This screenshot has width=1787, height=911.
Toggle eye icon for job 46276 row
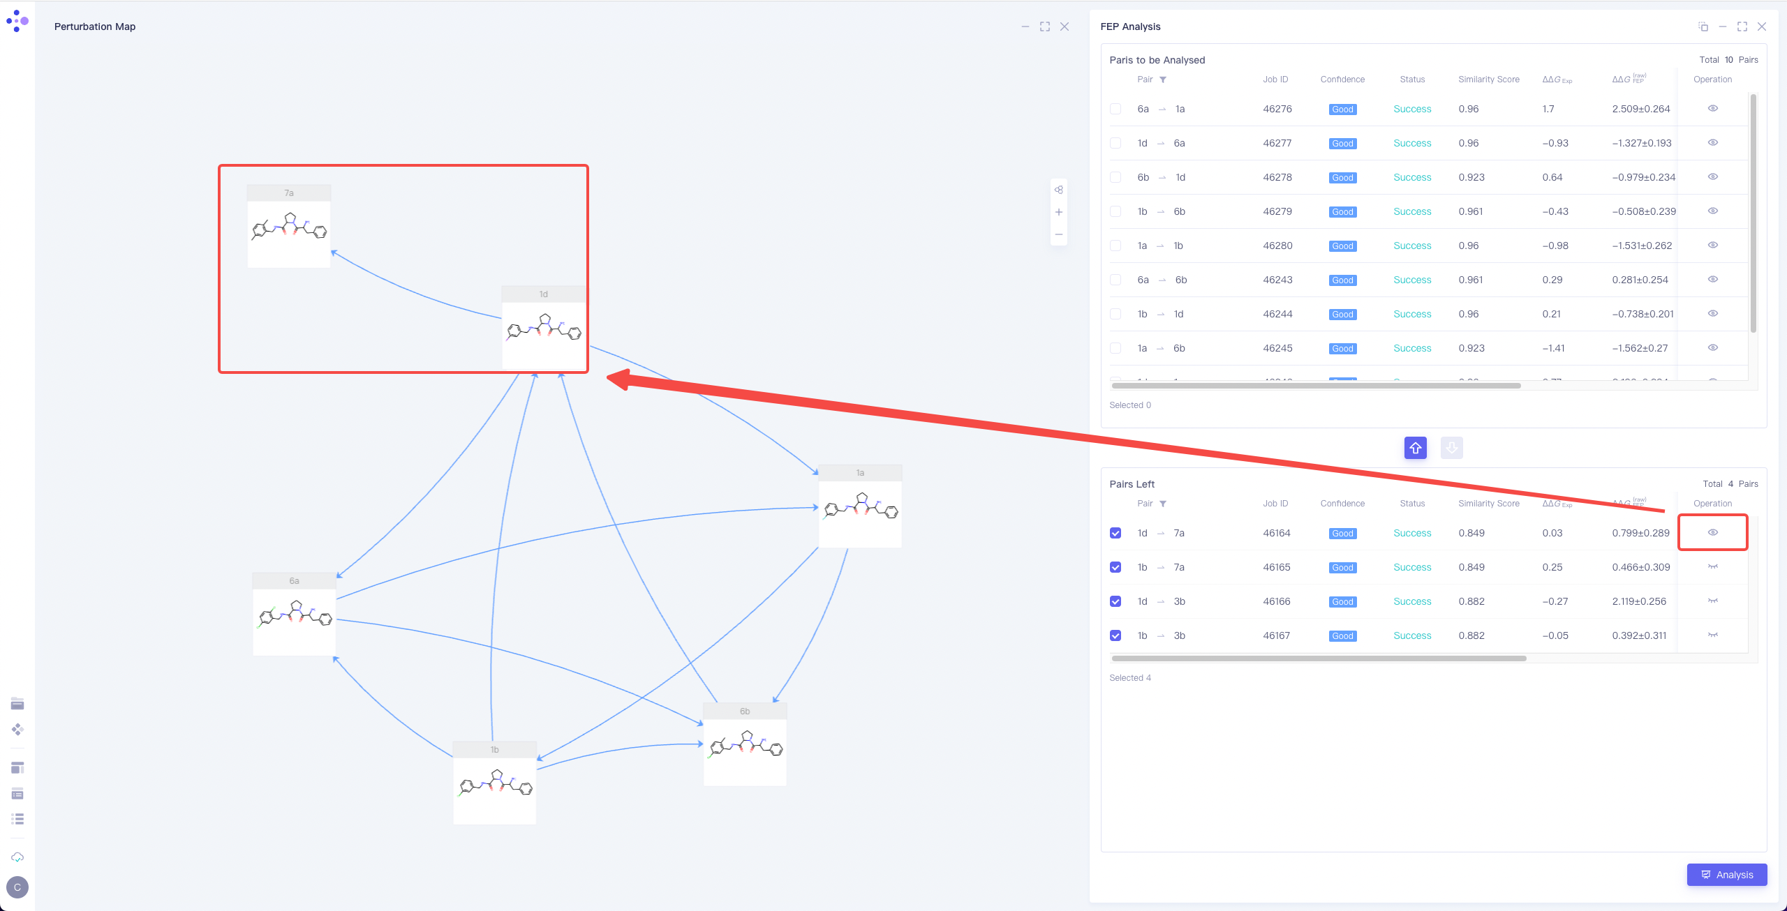tap(1713, 108)
